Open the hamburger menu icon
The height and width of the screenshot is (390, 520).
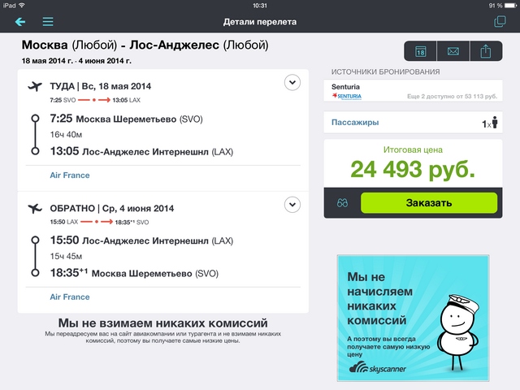48,22
